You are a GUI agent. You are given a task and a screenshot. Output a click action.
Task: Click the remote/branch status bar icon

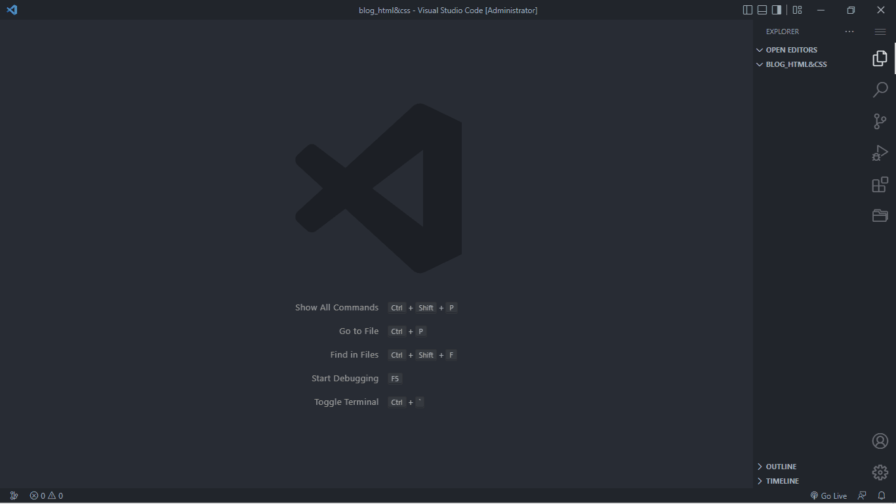tap(14, 495)
